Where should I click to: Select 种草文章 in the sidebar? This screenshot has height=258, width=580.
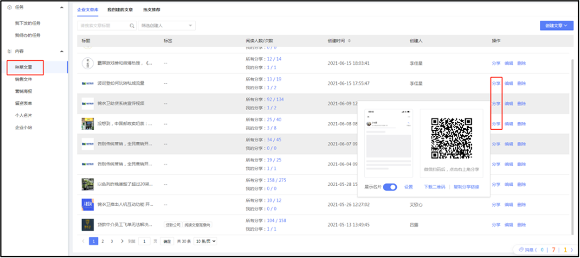[23, 67]
